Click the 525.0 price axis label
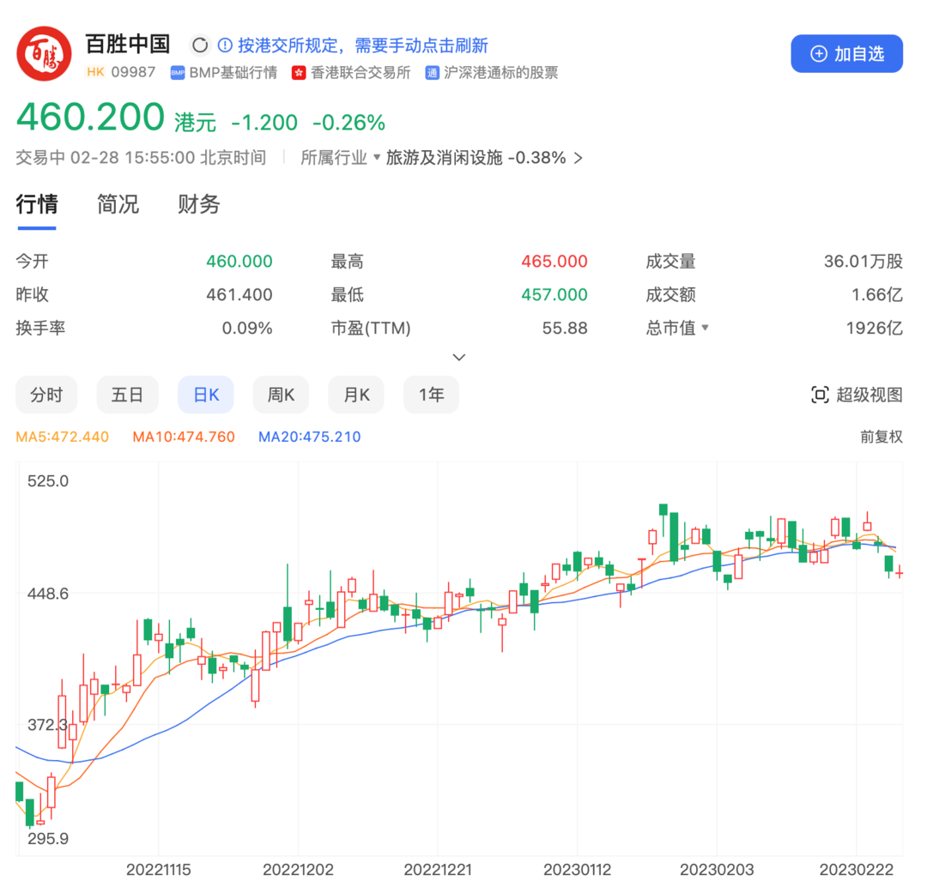 point(48,481)
